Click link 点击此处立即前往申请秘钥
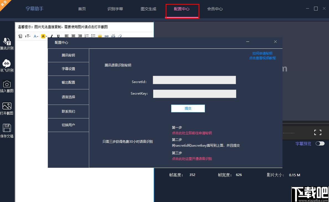The height and width of the screenshot is (202, 329). pyautogui.click(x=192, y=133)
